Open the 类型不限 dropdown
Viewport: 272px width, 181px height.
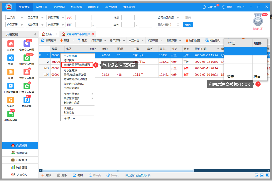(x=56, y=18)
